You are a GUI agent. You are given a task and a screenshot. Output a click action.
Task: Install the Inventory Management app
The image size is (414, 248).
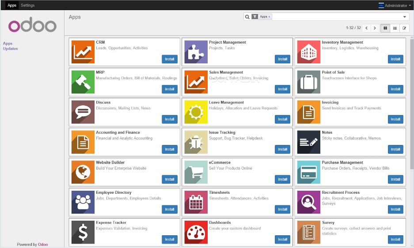pyautogui.click(x=395, y=59)
